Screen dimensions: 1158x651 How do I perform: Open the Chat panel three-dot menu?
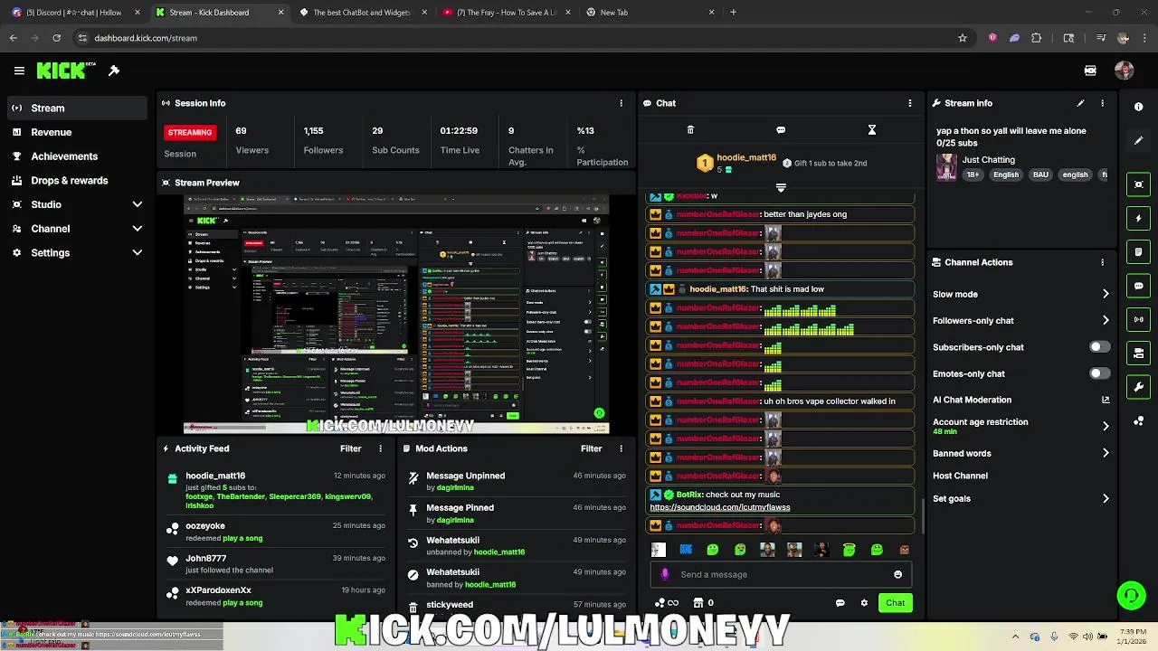(x=910, y=103)
